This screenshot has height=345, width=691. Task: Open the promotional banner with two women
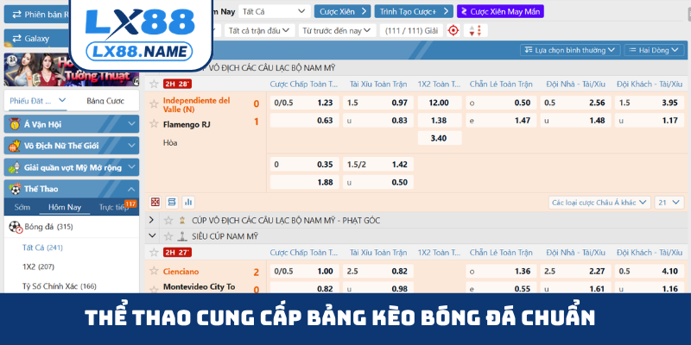coord(72,70)
